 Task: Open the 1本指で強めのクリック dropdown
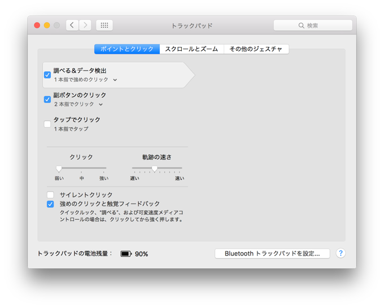(85, 80)
